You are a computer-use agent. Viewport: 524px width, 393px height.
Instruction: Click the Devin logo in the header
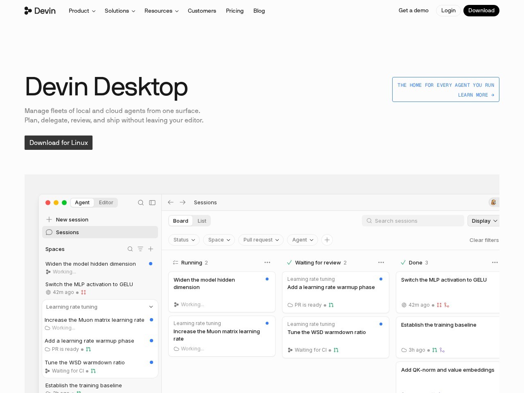tap(40, 11)
